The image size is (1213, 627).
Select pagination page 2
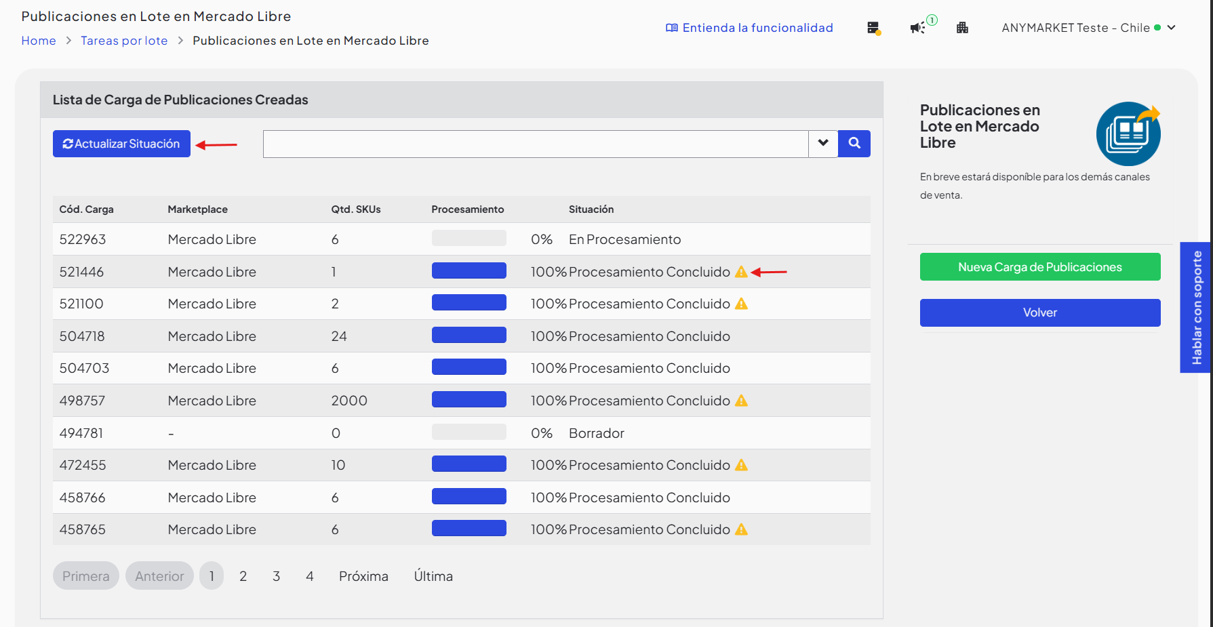click(243, 576)
